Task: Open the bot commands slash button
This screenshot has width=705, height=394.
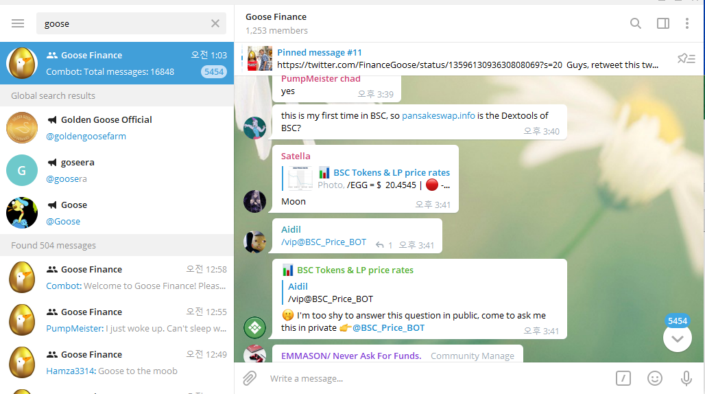Action: 623,378
